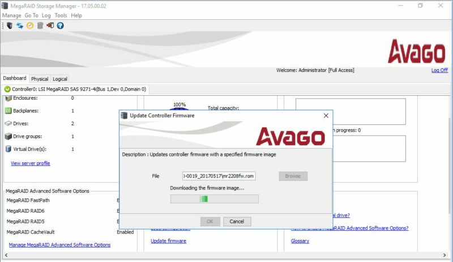Image resolution: width=453 pixels, height=262 pixels.
Task: Switch to the Dashboard tab
Action: [x=15, y=78]
